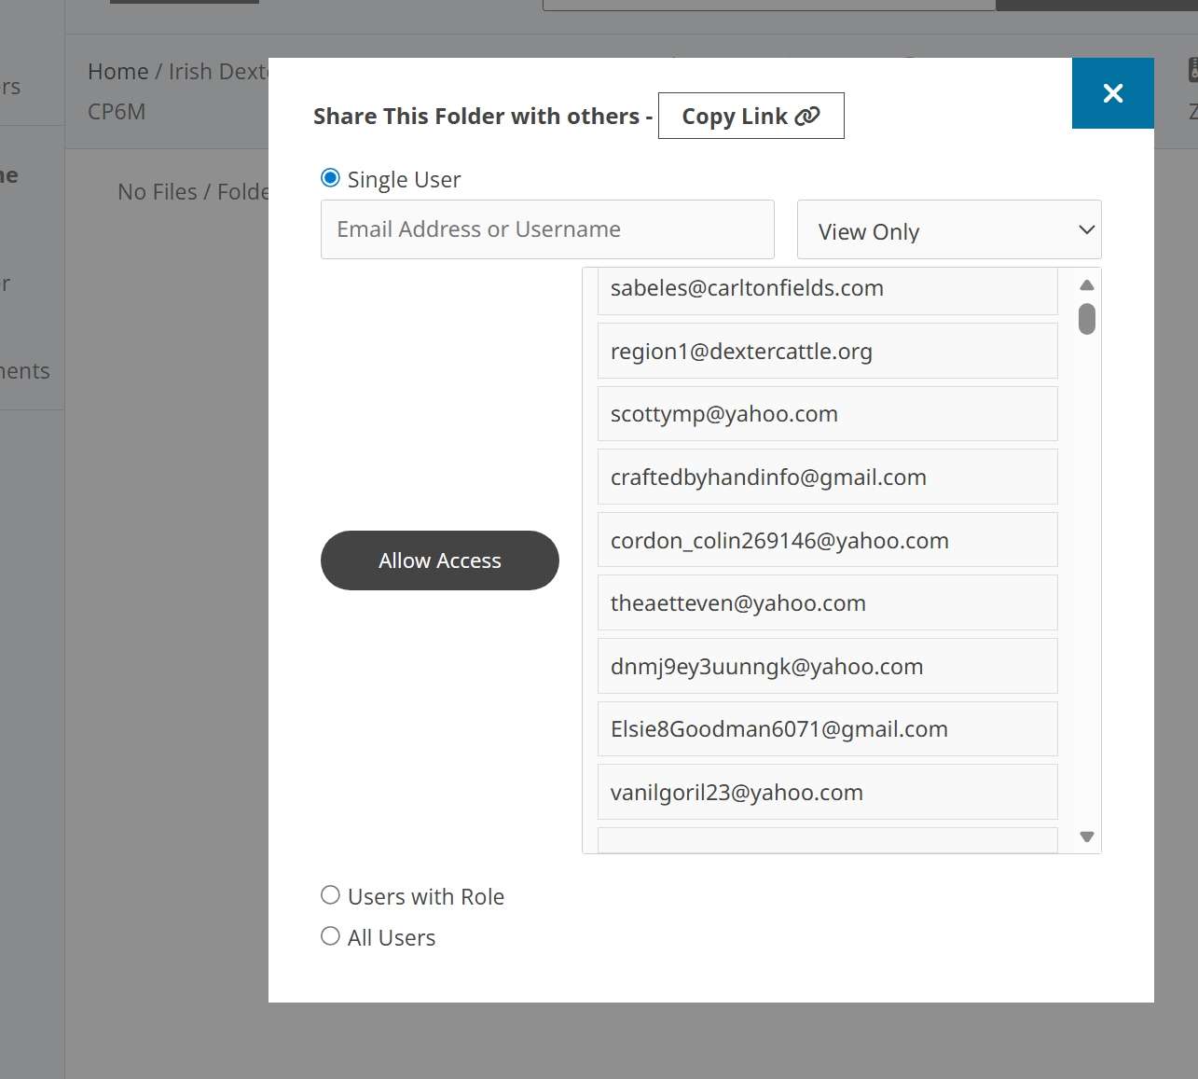Click the Email Address or Username field
This screenshot has width=1198, height=1079.
pyautogui.click(x=547, y=229)
